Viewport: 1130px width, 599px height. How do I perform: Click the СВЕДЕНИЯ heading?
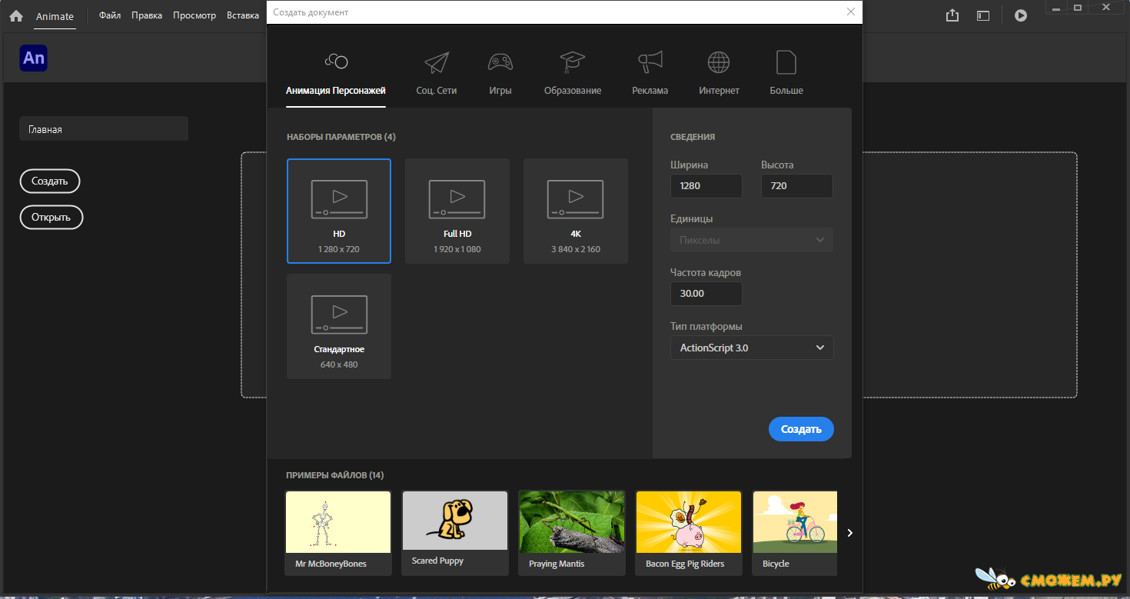pos(693,137)
